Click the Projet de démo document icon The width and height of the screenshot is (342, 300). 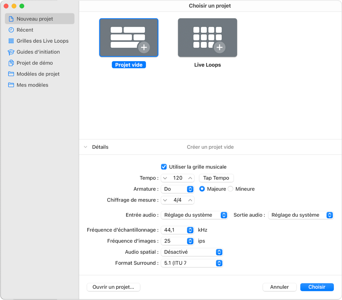click(11, 63)
